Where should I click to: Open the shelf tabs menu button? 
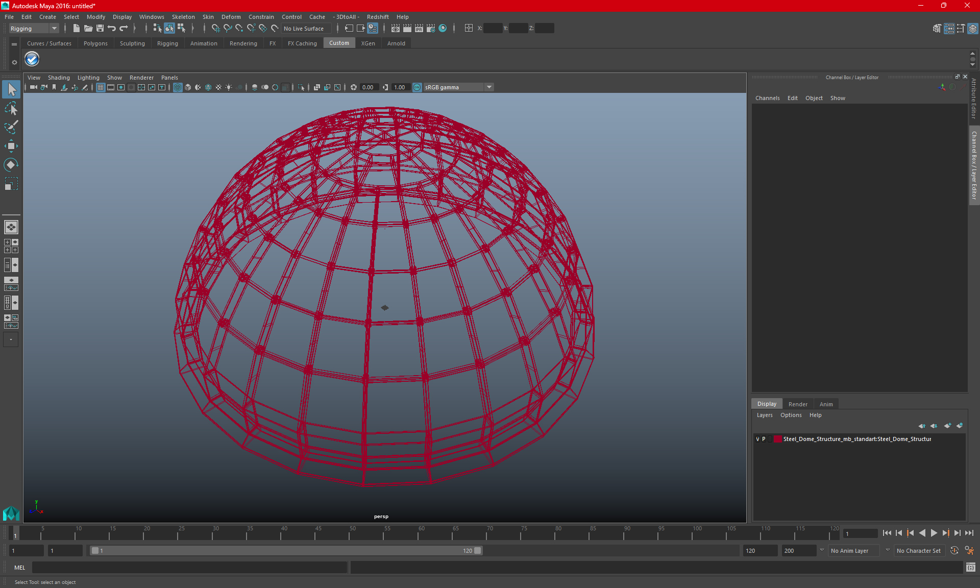point(14,44)
